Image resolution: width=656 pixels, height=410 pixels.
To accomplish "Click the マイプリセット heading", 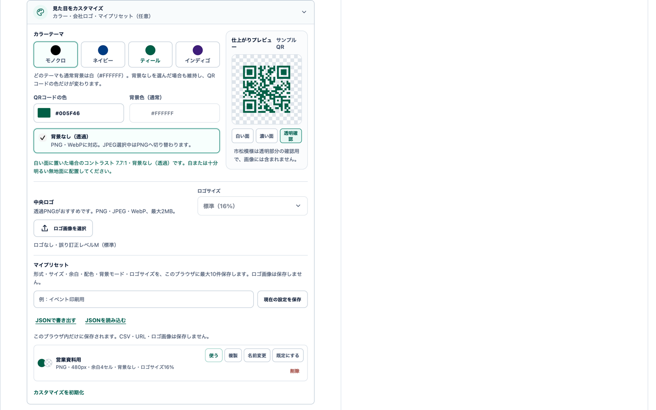I will pyautogui.click(x=51, y=265).
